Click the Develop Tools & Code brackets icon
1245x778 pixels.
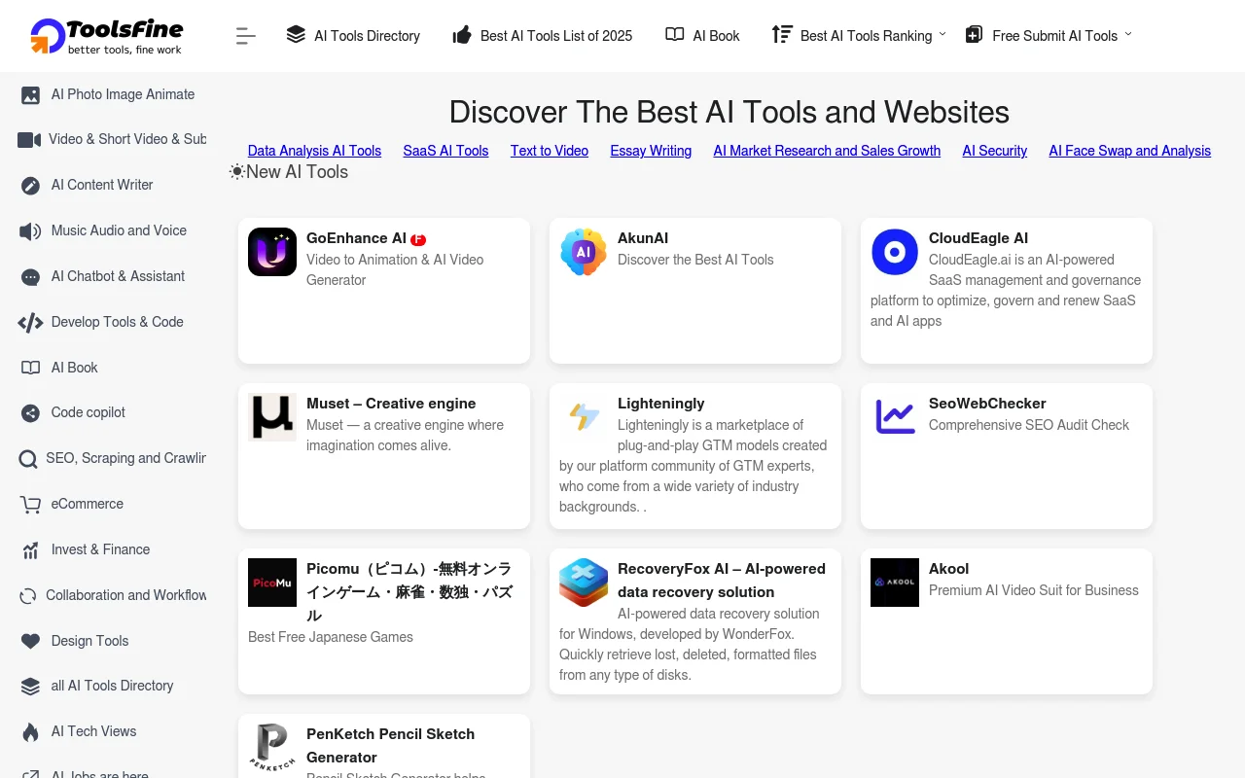coord(28,322)
